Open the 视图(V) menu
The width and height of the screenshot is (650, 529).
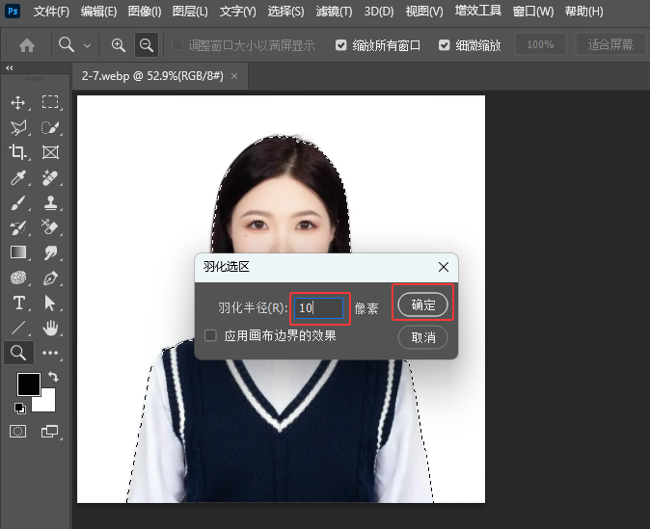[x=424, y=12]
